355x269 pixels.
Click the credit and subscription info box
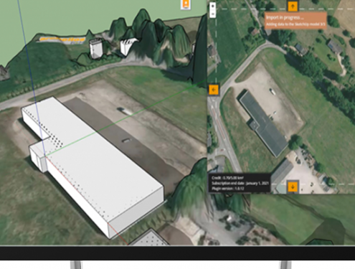tap(240, 183)
